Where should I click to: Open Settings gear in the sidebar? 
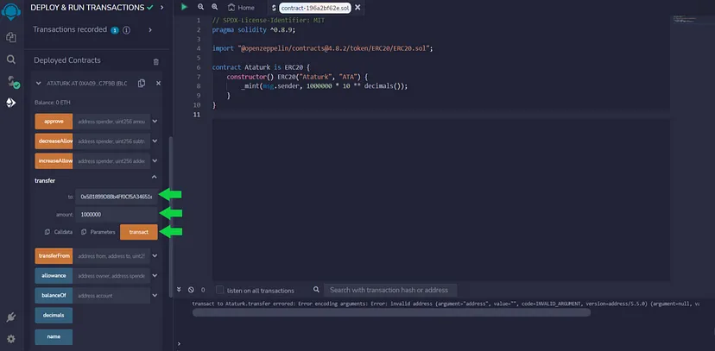(x=11, y=339)
